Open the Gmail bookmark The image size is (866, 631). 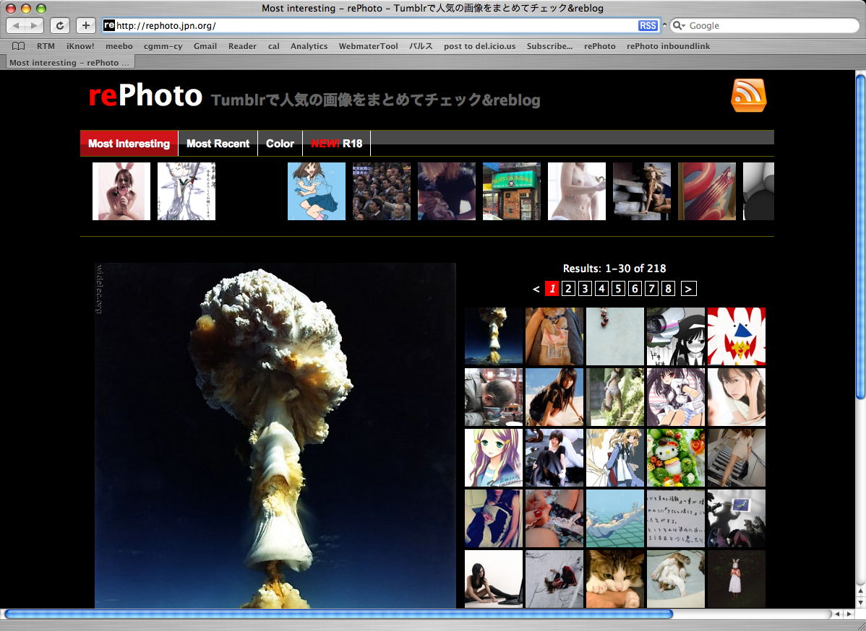[x=205, y=46]
